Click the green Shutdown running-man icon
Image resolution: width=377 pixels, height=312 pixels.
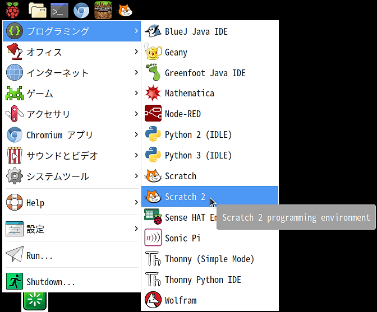pos(15,281)
